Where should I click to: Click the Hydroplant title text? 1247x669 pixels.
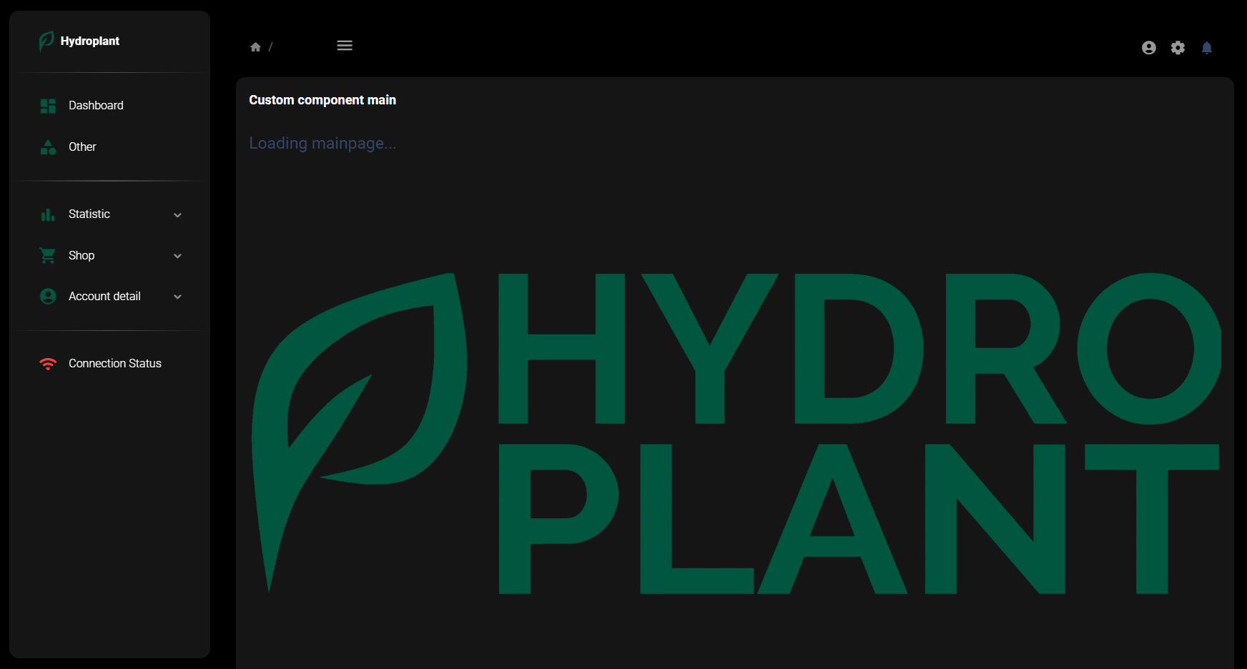pos(90,41)
